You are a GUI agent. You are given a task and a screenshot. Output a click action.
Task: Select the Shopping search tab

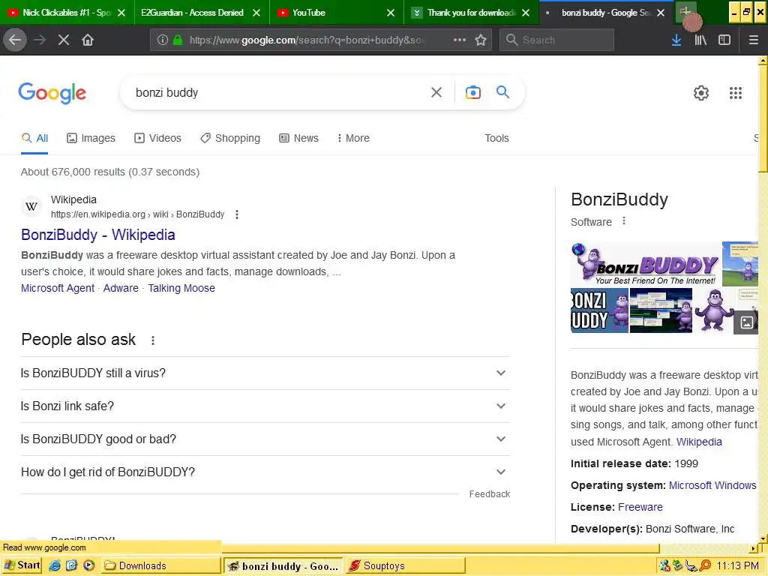[230, 138]
